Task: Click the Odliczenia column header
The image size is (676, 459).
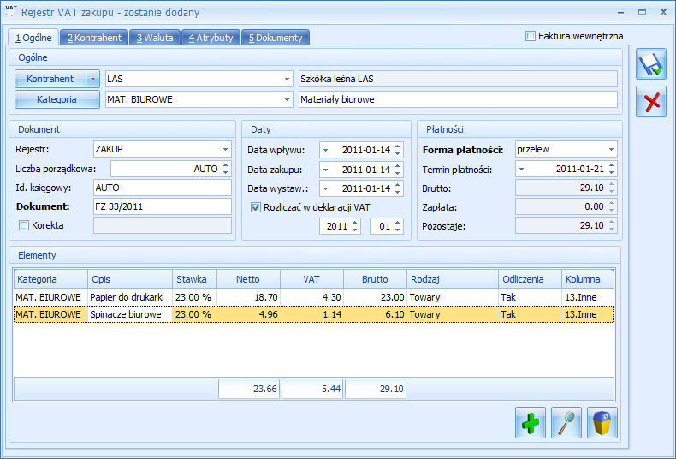Action: tap(531, 279)
